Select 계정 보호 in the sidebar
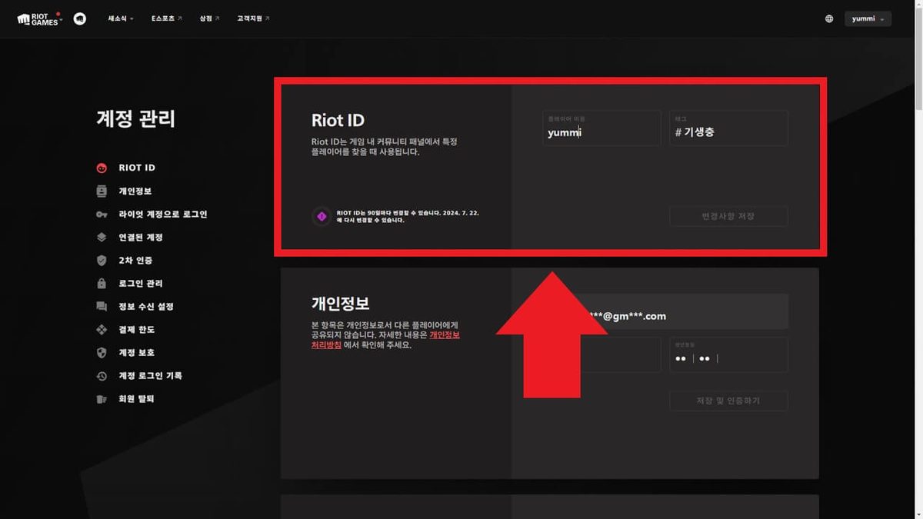Image resolution: width=923 pixels, height=519 pixels. pyautogui.click(x=137, y=352)
